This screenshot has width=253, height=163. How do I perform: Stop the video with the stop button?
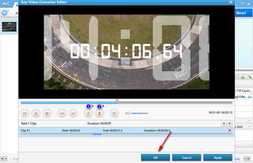pos(47,114)
